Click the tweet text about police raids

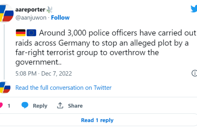point(105,47)
